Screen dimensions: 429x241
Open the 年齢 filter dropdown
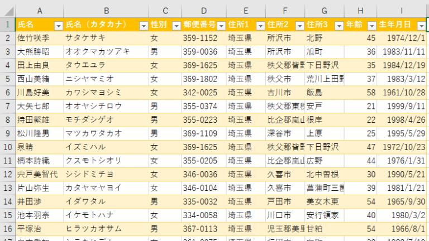coord(371,26)
